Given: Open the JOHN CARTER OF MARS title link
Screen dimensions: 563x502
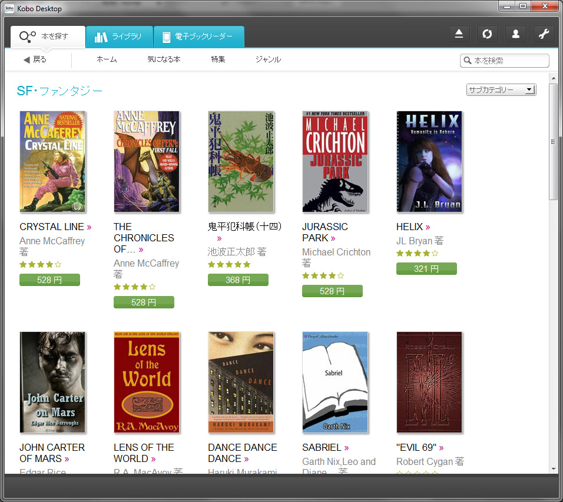Looking at the screenshot, I should click(52, 453).
